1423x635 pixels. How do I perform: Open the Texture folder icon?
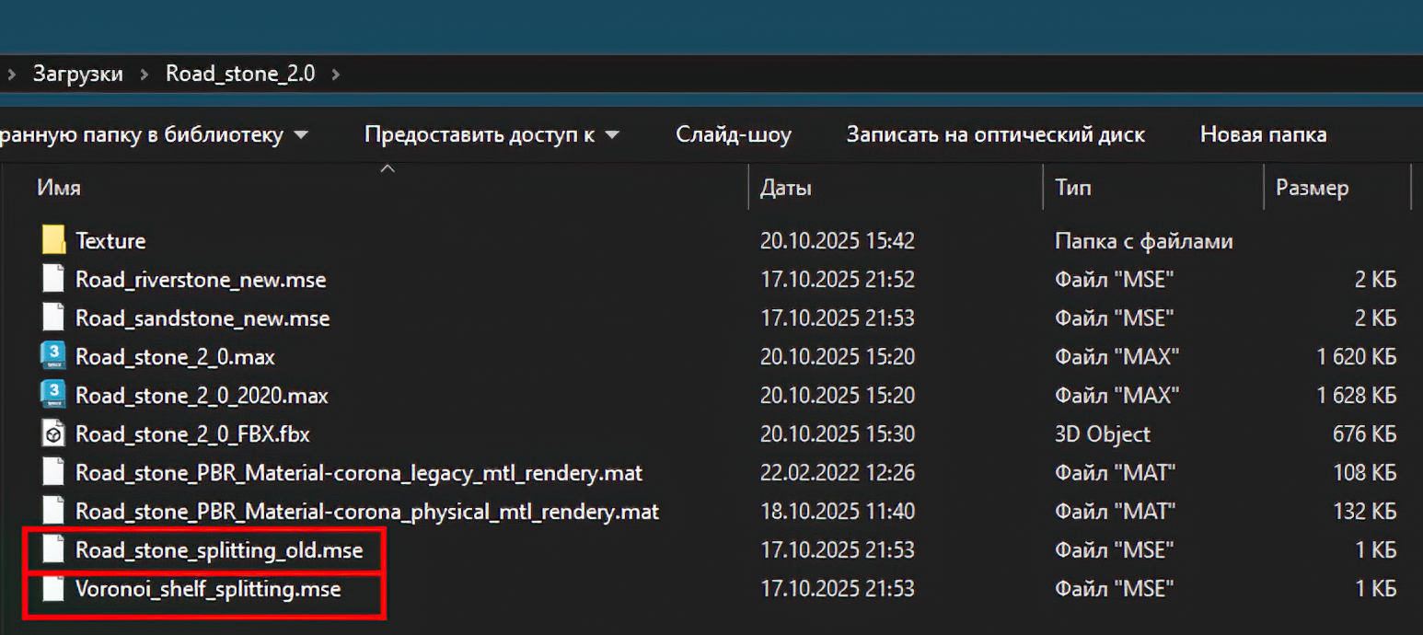pos(54,240)
